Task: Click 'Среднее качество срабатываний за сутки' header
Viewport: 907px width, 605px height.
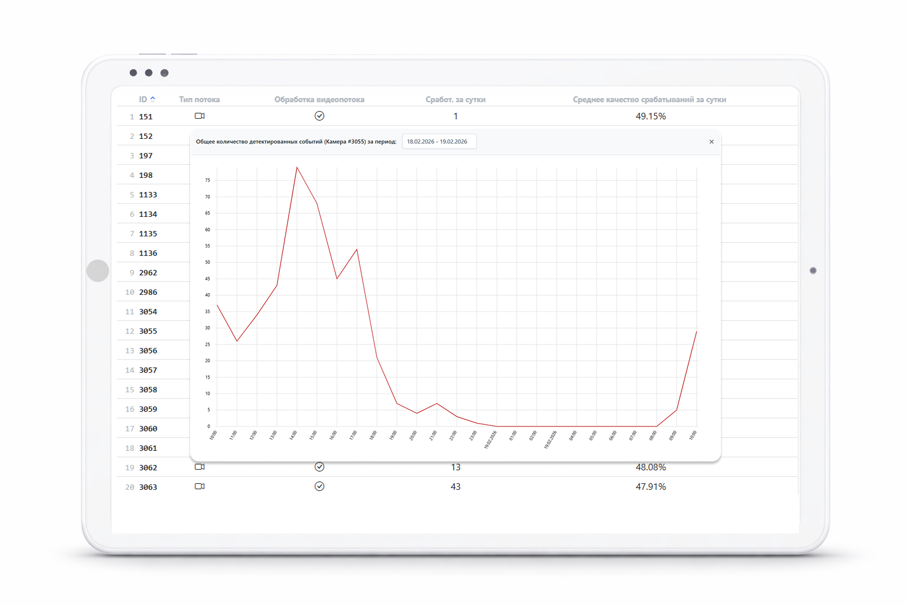Action: pos(649,99)
